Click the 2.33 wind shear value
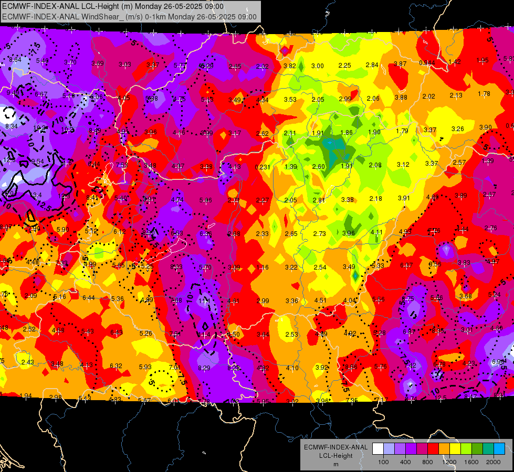The image size is (514, 472). pos(262,233)
